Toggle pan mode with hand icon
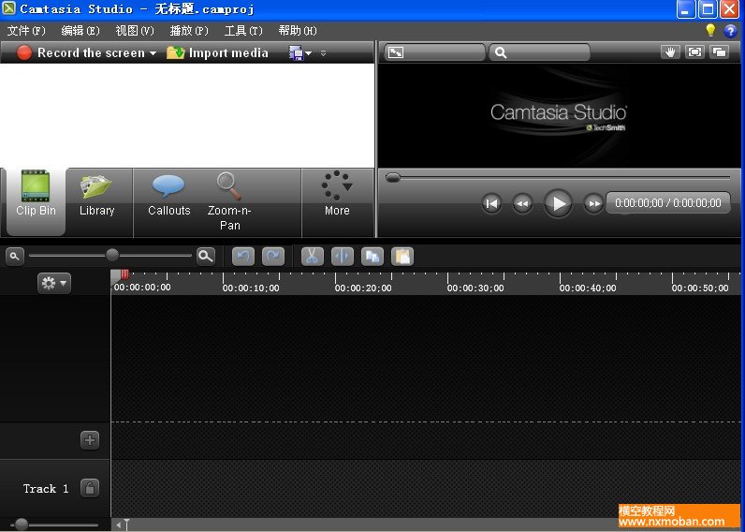 coord(669,52)
